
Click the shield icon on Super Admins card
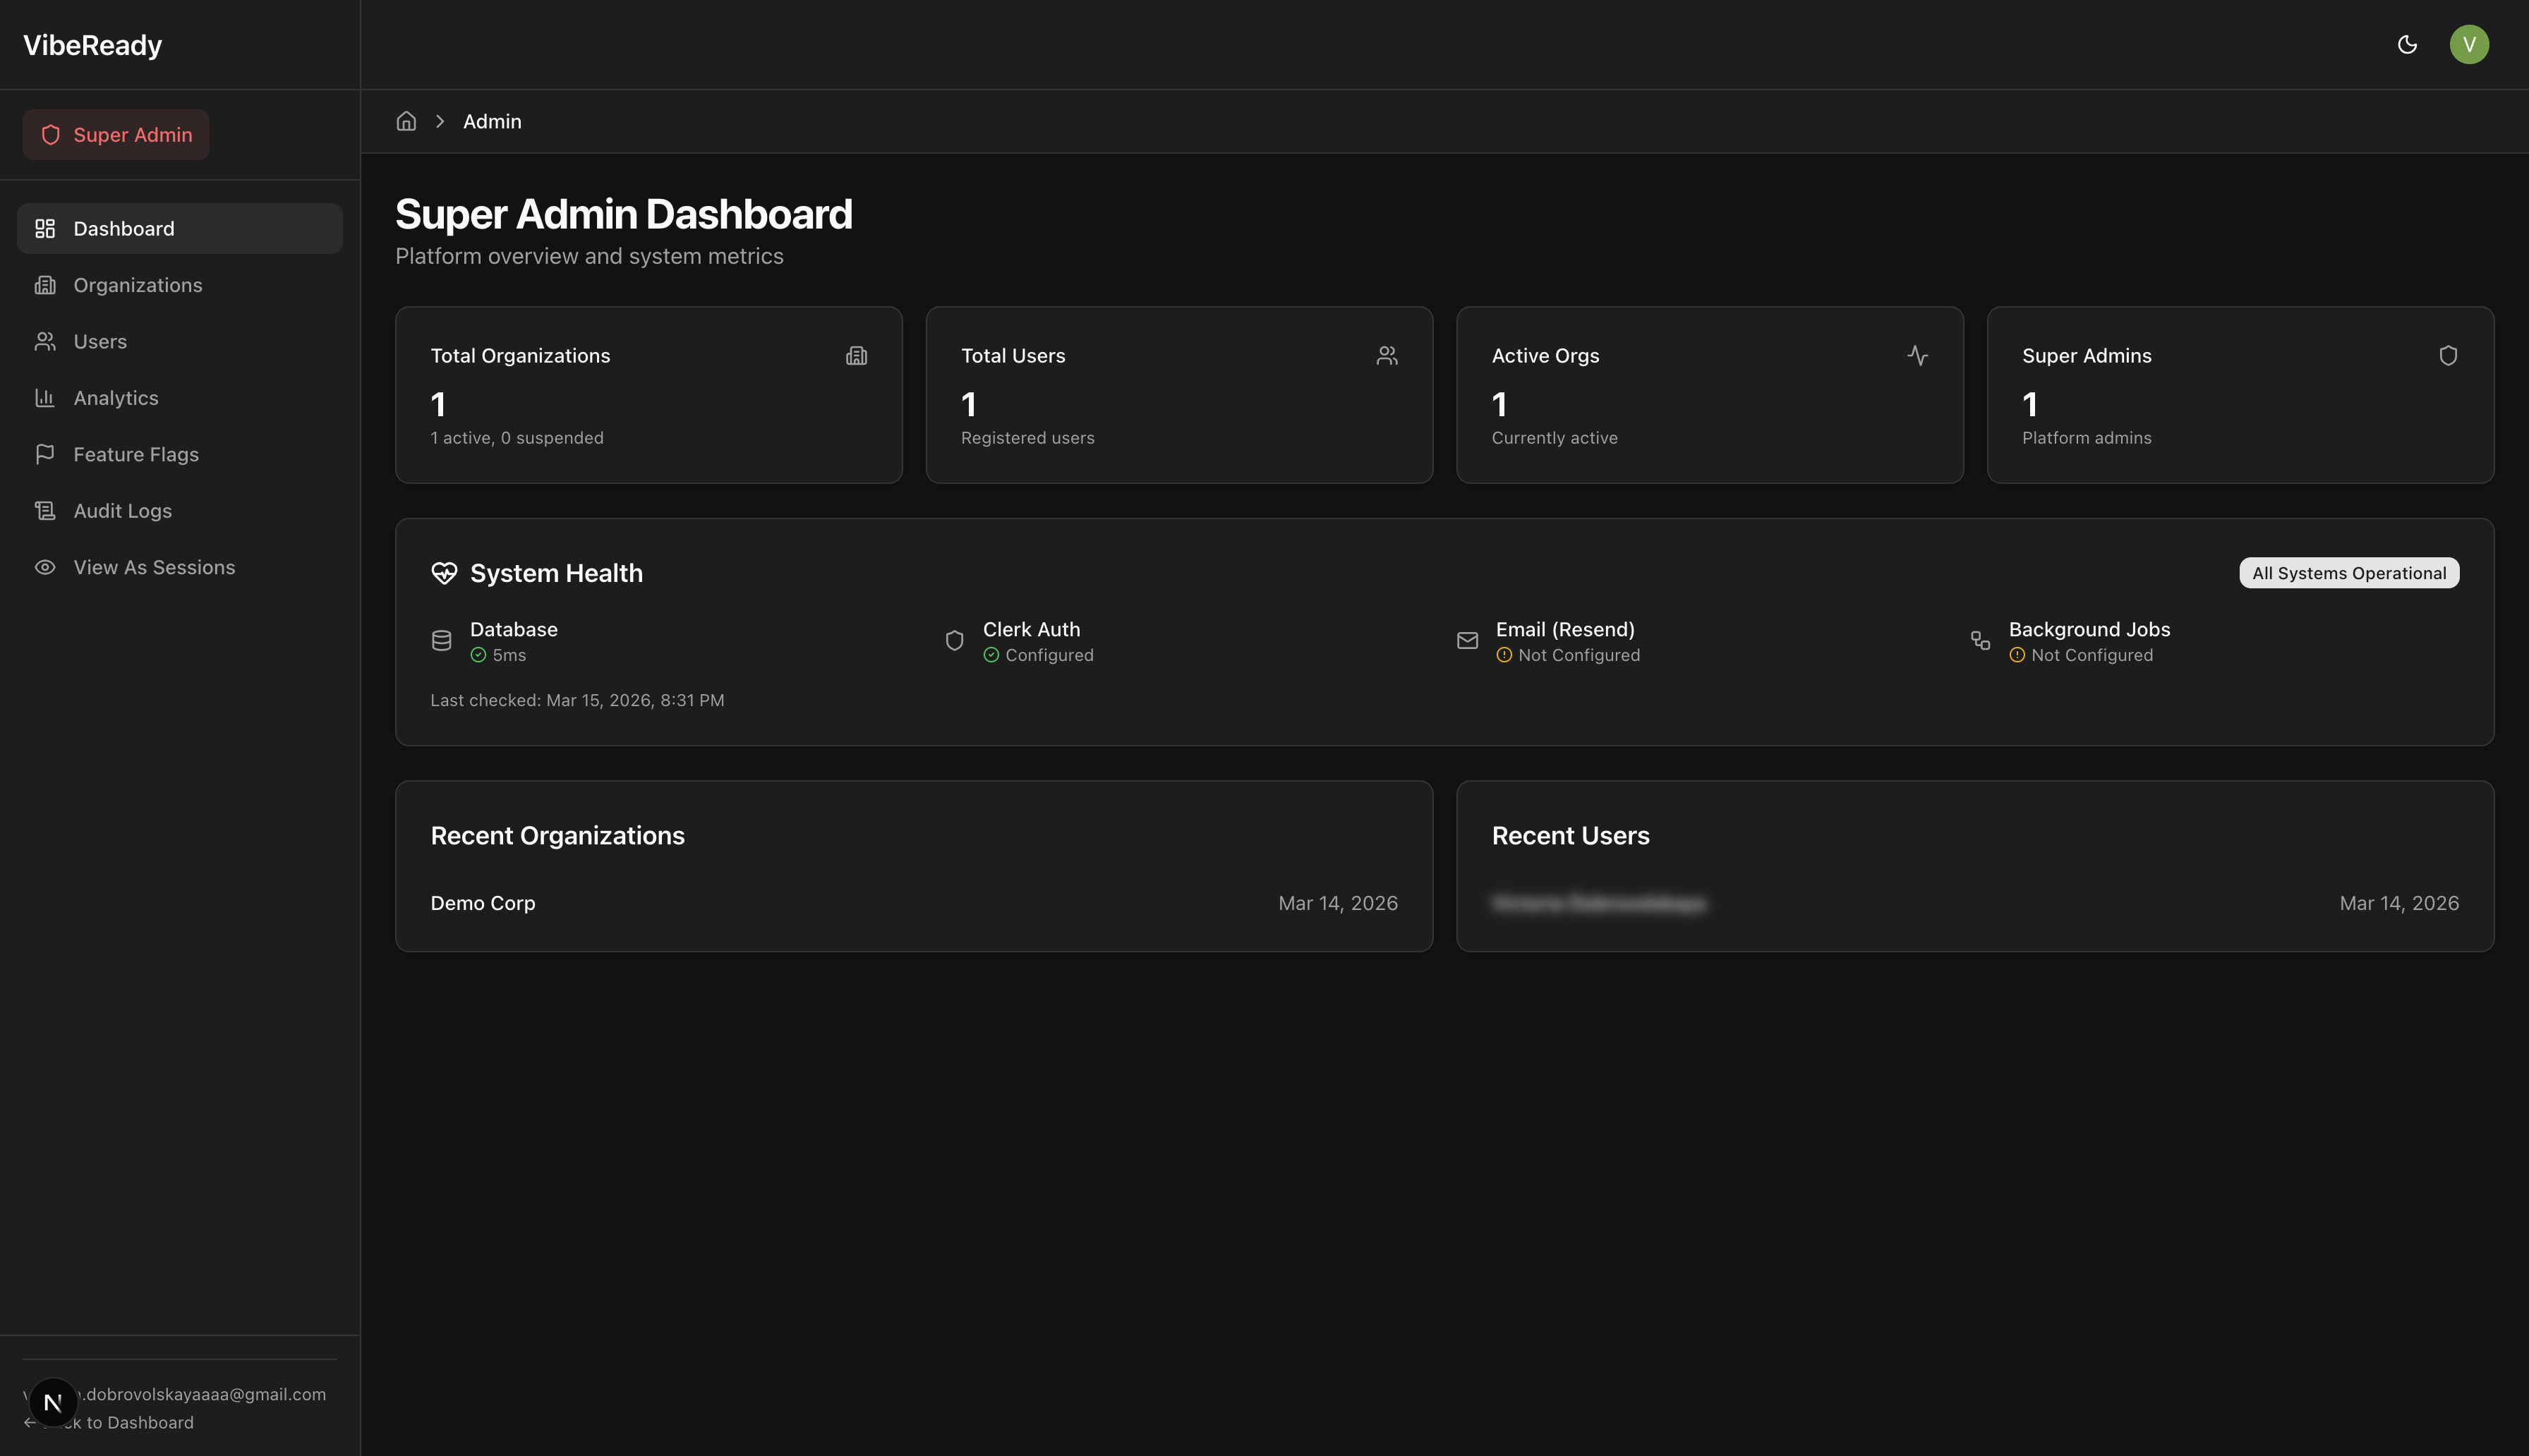(2447, 355)
